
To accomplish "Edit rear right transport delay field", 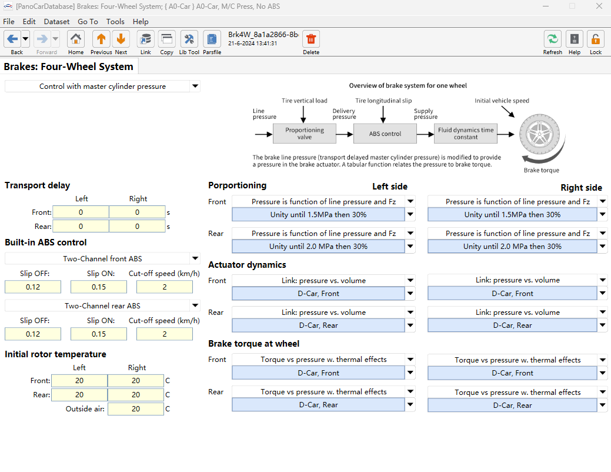I will click(137, 226).
